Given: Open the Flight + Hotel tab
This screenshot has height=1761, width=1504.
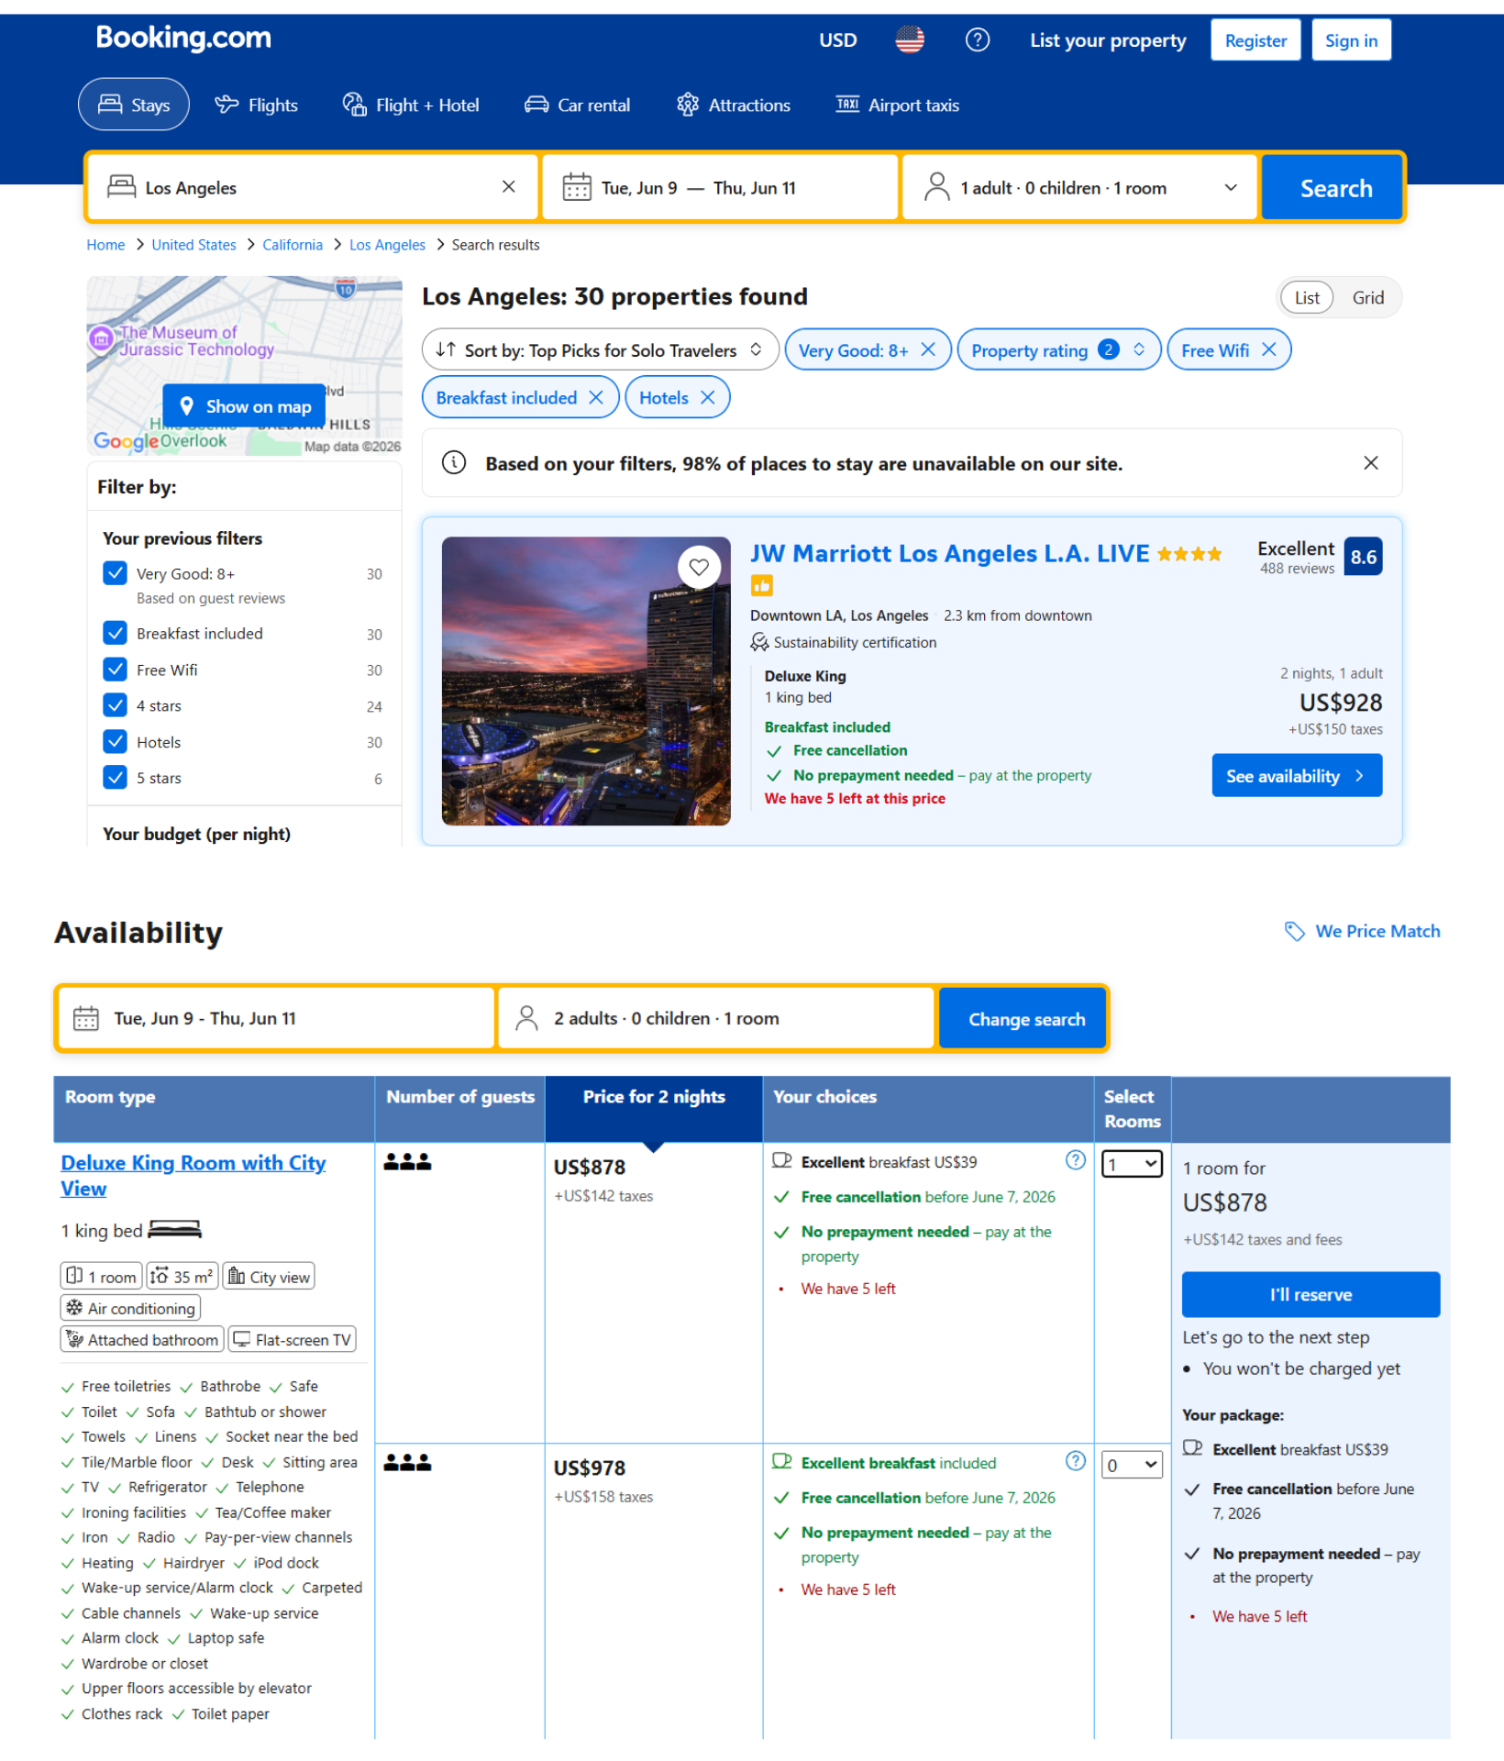Looking at the screenshot, I should (x=411, y=105).
